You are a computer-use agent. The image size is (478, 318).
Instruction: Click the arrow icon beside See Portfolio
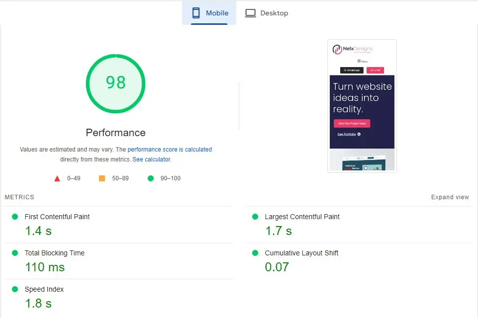pyautogui.click(x=359, y=134)
